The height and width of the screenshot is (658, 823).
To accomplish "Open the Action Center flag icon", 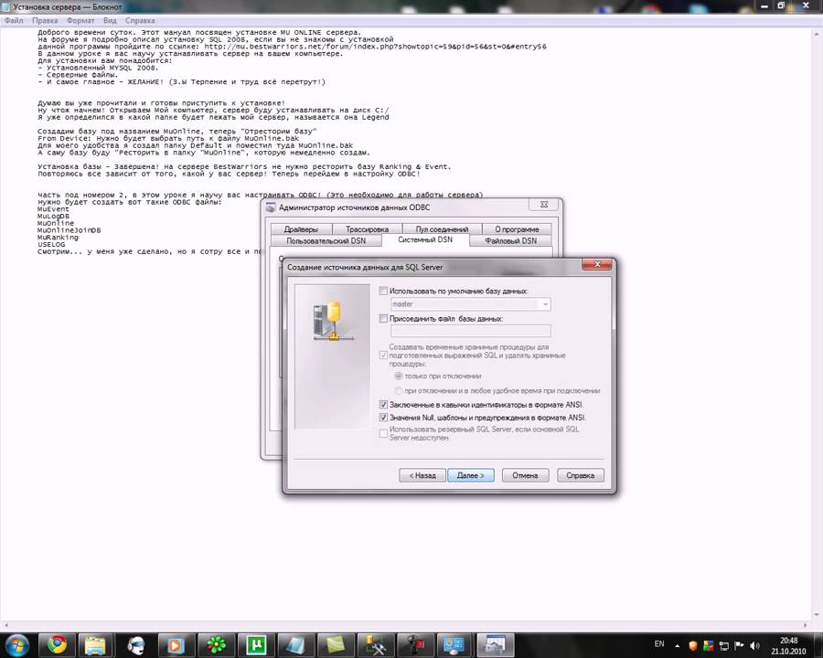I will pos(739,645).
